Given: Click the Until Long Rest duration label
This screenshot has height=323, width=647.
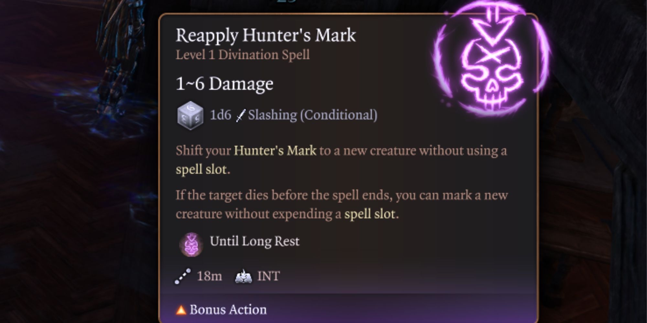Looking at the screenshot, I should tap(255, 241).
